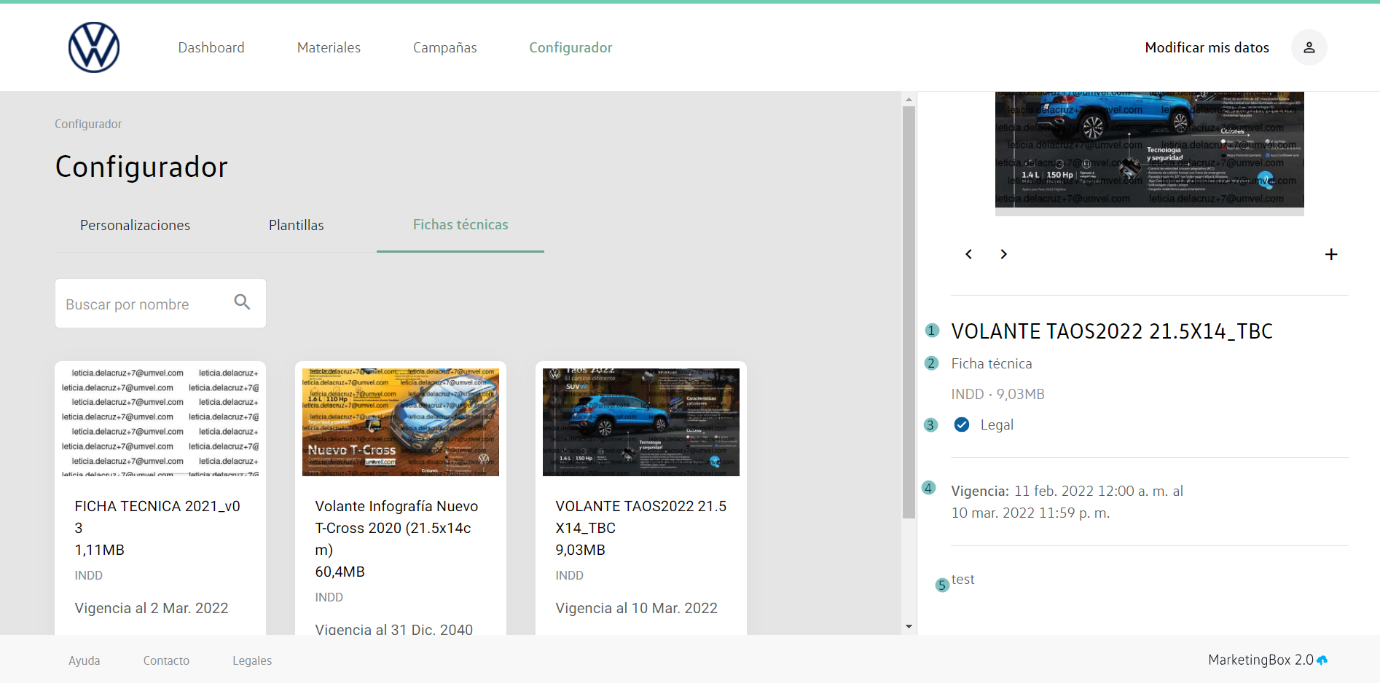This screenshot has width=1380, height=683.
Task: Open Nuevo T-Cross infographic thumbnail
Action: (x=401, y=422)
